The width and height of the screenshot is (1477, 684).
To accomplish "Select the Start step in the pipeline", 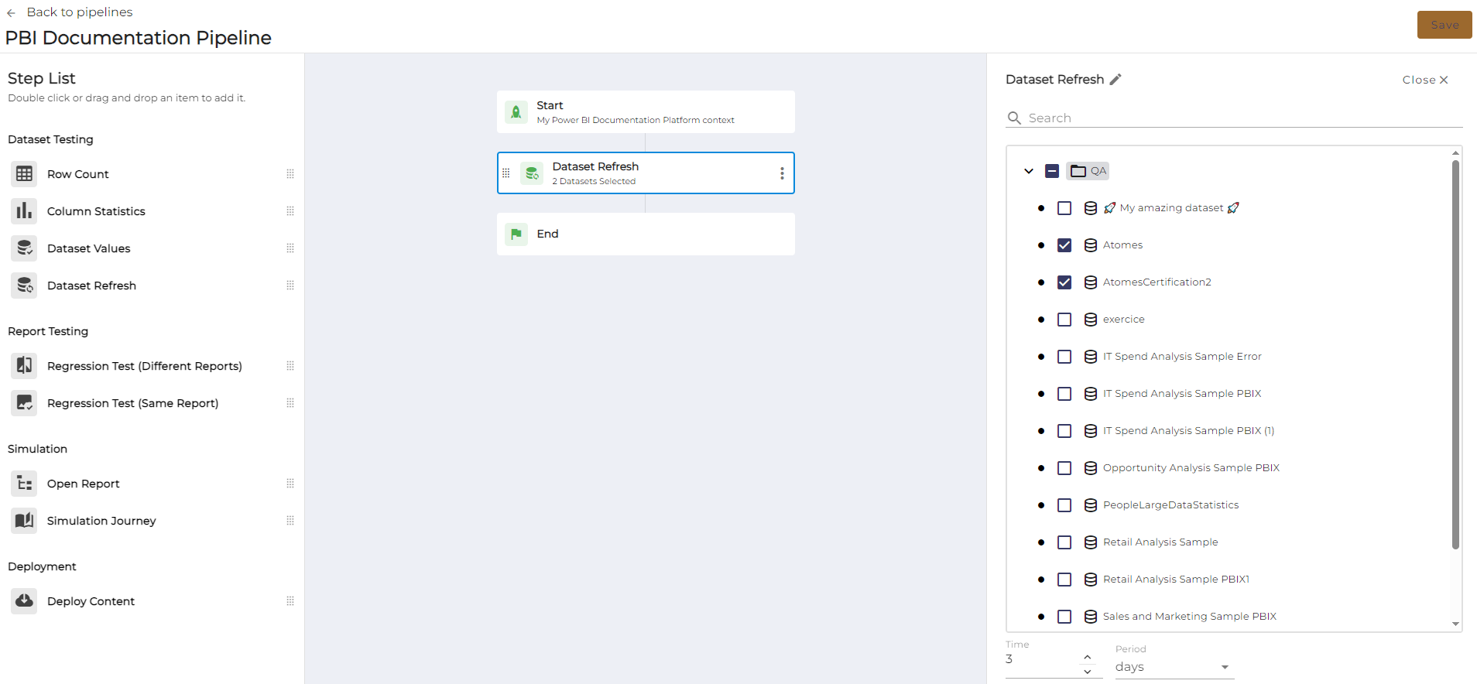I will pyautogui.click(x=646, y=112).
